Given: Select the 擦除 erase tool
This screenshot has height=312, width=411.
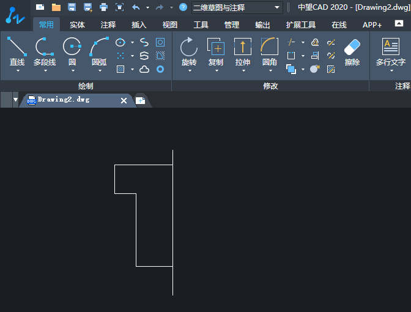Looking at the screenshot, I should pos(352,52).
